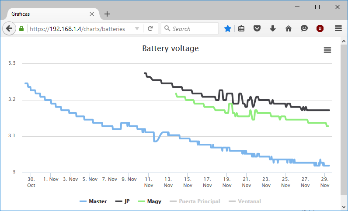Open the downloads arrow icon

point(273,29)
